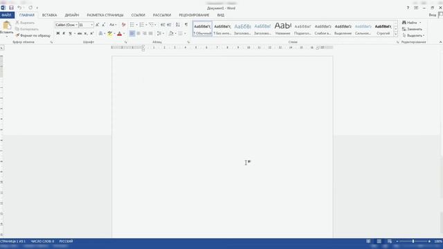Click the РУССКИЙ language indicator
The width and height of the screenshot is (443, 249).
click(66, 241)
